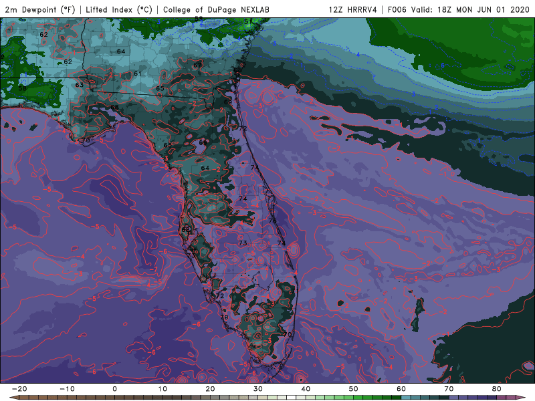Click the left arrow end of color bar
This screenshot has height=401, width=535.
pyautogui.click(x=13, y=398)
